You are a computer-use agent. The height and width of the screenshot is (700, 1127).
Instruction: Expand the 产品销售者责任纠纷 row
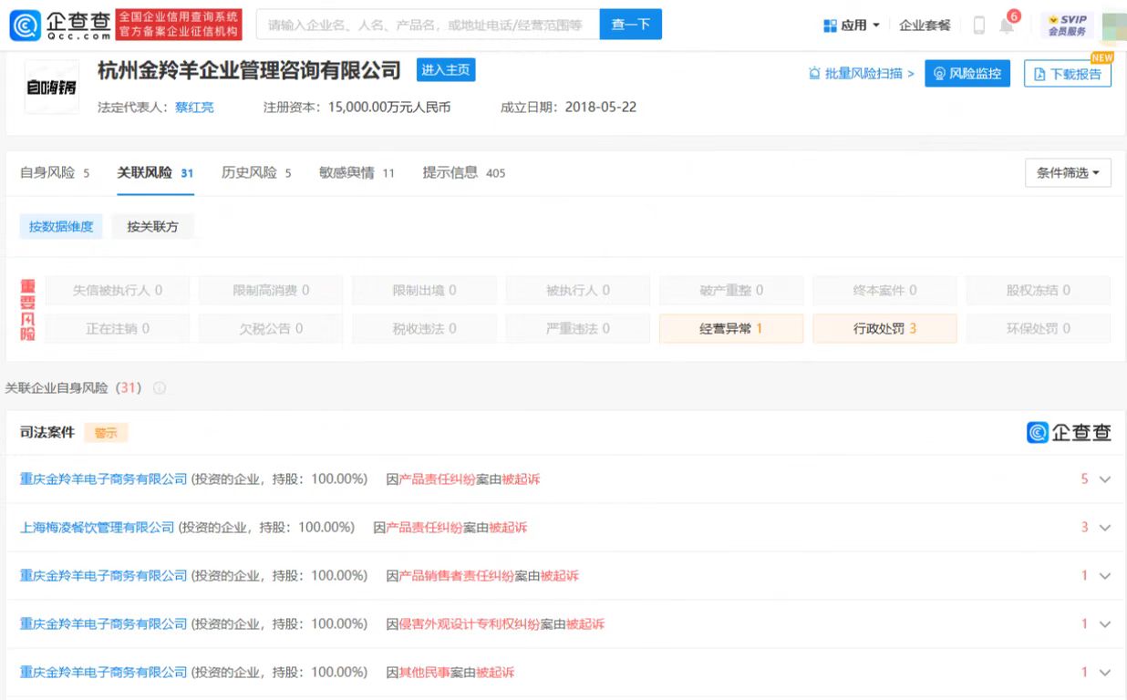pyautogui.click(x=1104, y=576)
